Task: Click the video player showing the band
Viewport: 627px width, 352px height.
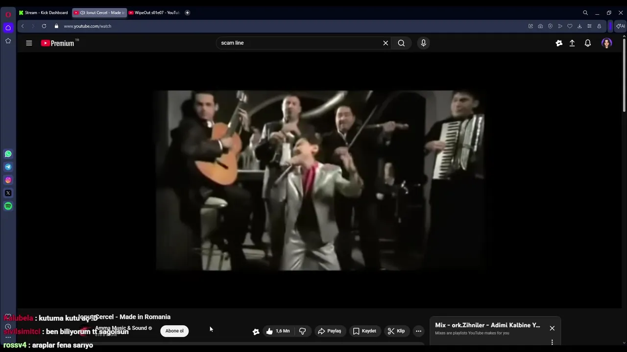Action: click(x=320, y=180)
